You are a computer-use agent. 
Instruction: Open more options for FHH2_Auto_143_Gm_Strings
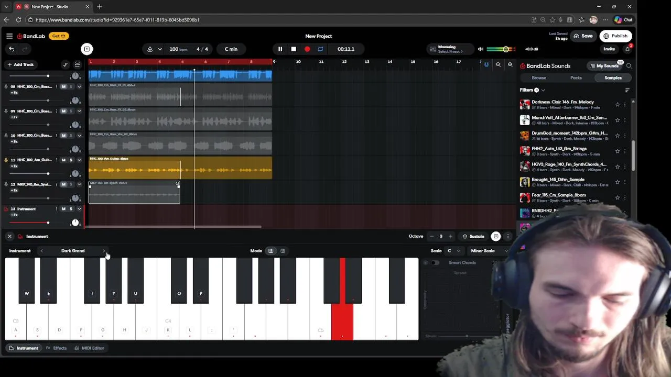[x=625, y=151]
